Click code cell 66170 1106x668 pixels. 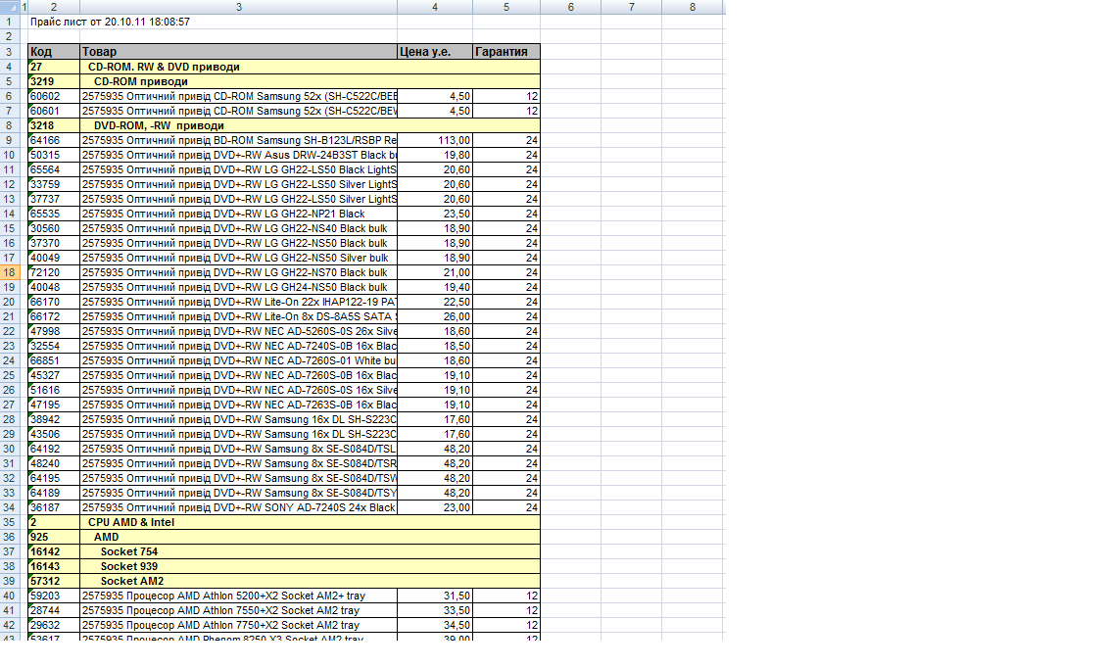tap(54, 302)
